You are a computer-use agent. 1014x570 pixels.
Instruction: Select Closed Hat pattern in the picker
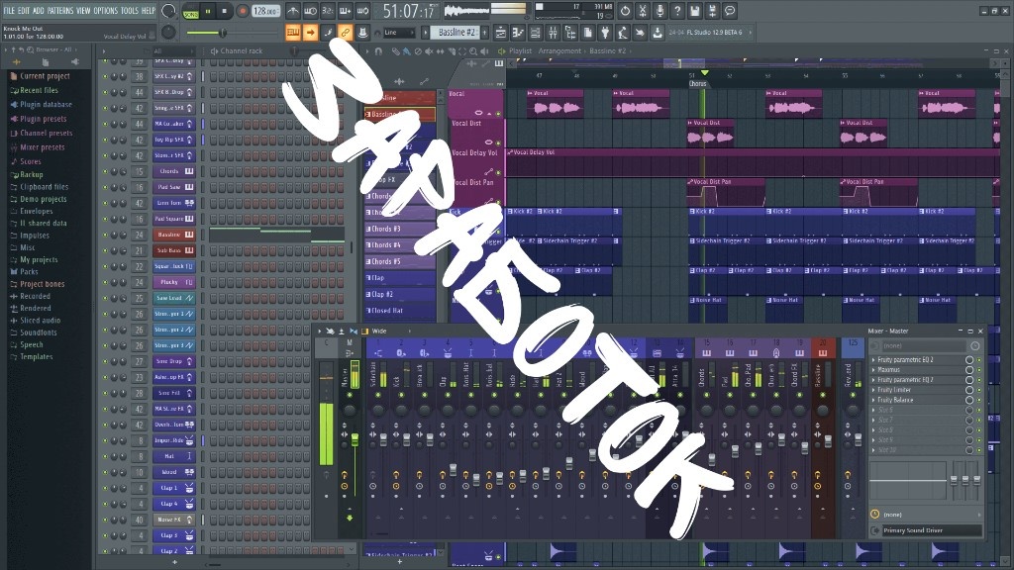pyautogui.click(x=400, y=310)
